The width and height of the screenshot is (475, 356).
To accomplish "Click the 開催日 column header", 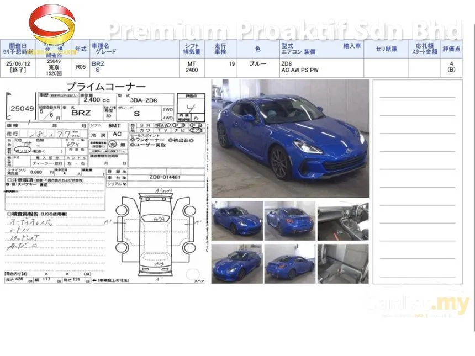I will click(x=18, y=49).
